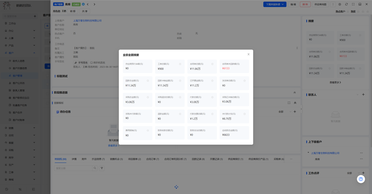This screenshot has height=194, width=372.
Task: Expand the 销售 sidebar menu
Action: (x=19, y=128)
